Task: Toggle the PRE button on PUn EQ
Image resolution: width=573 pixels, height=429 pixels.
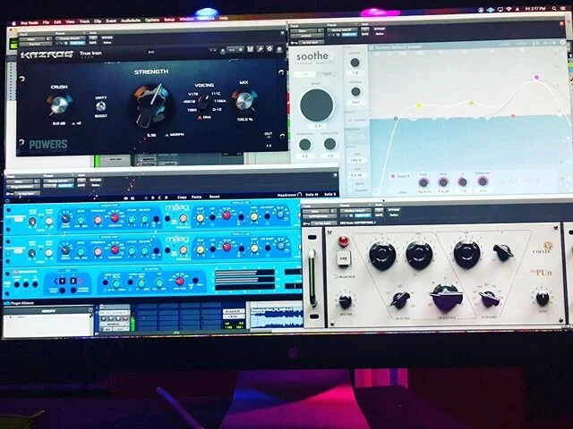Action: 344,257
